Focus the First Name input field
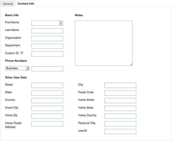This screenshot has width=172, height=141. [47, 23]
